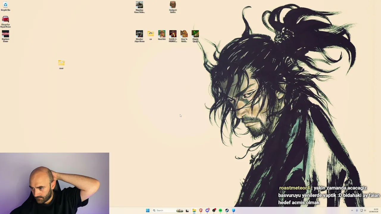
Task: Click the taskbar Search box
Action: click(x=167, y=210)
